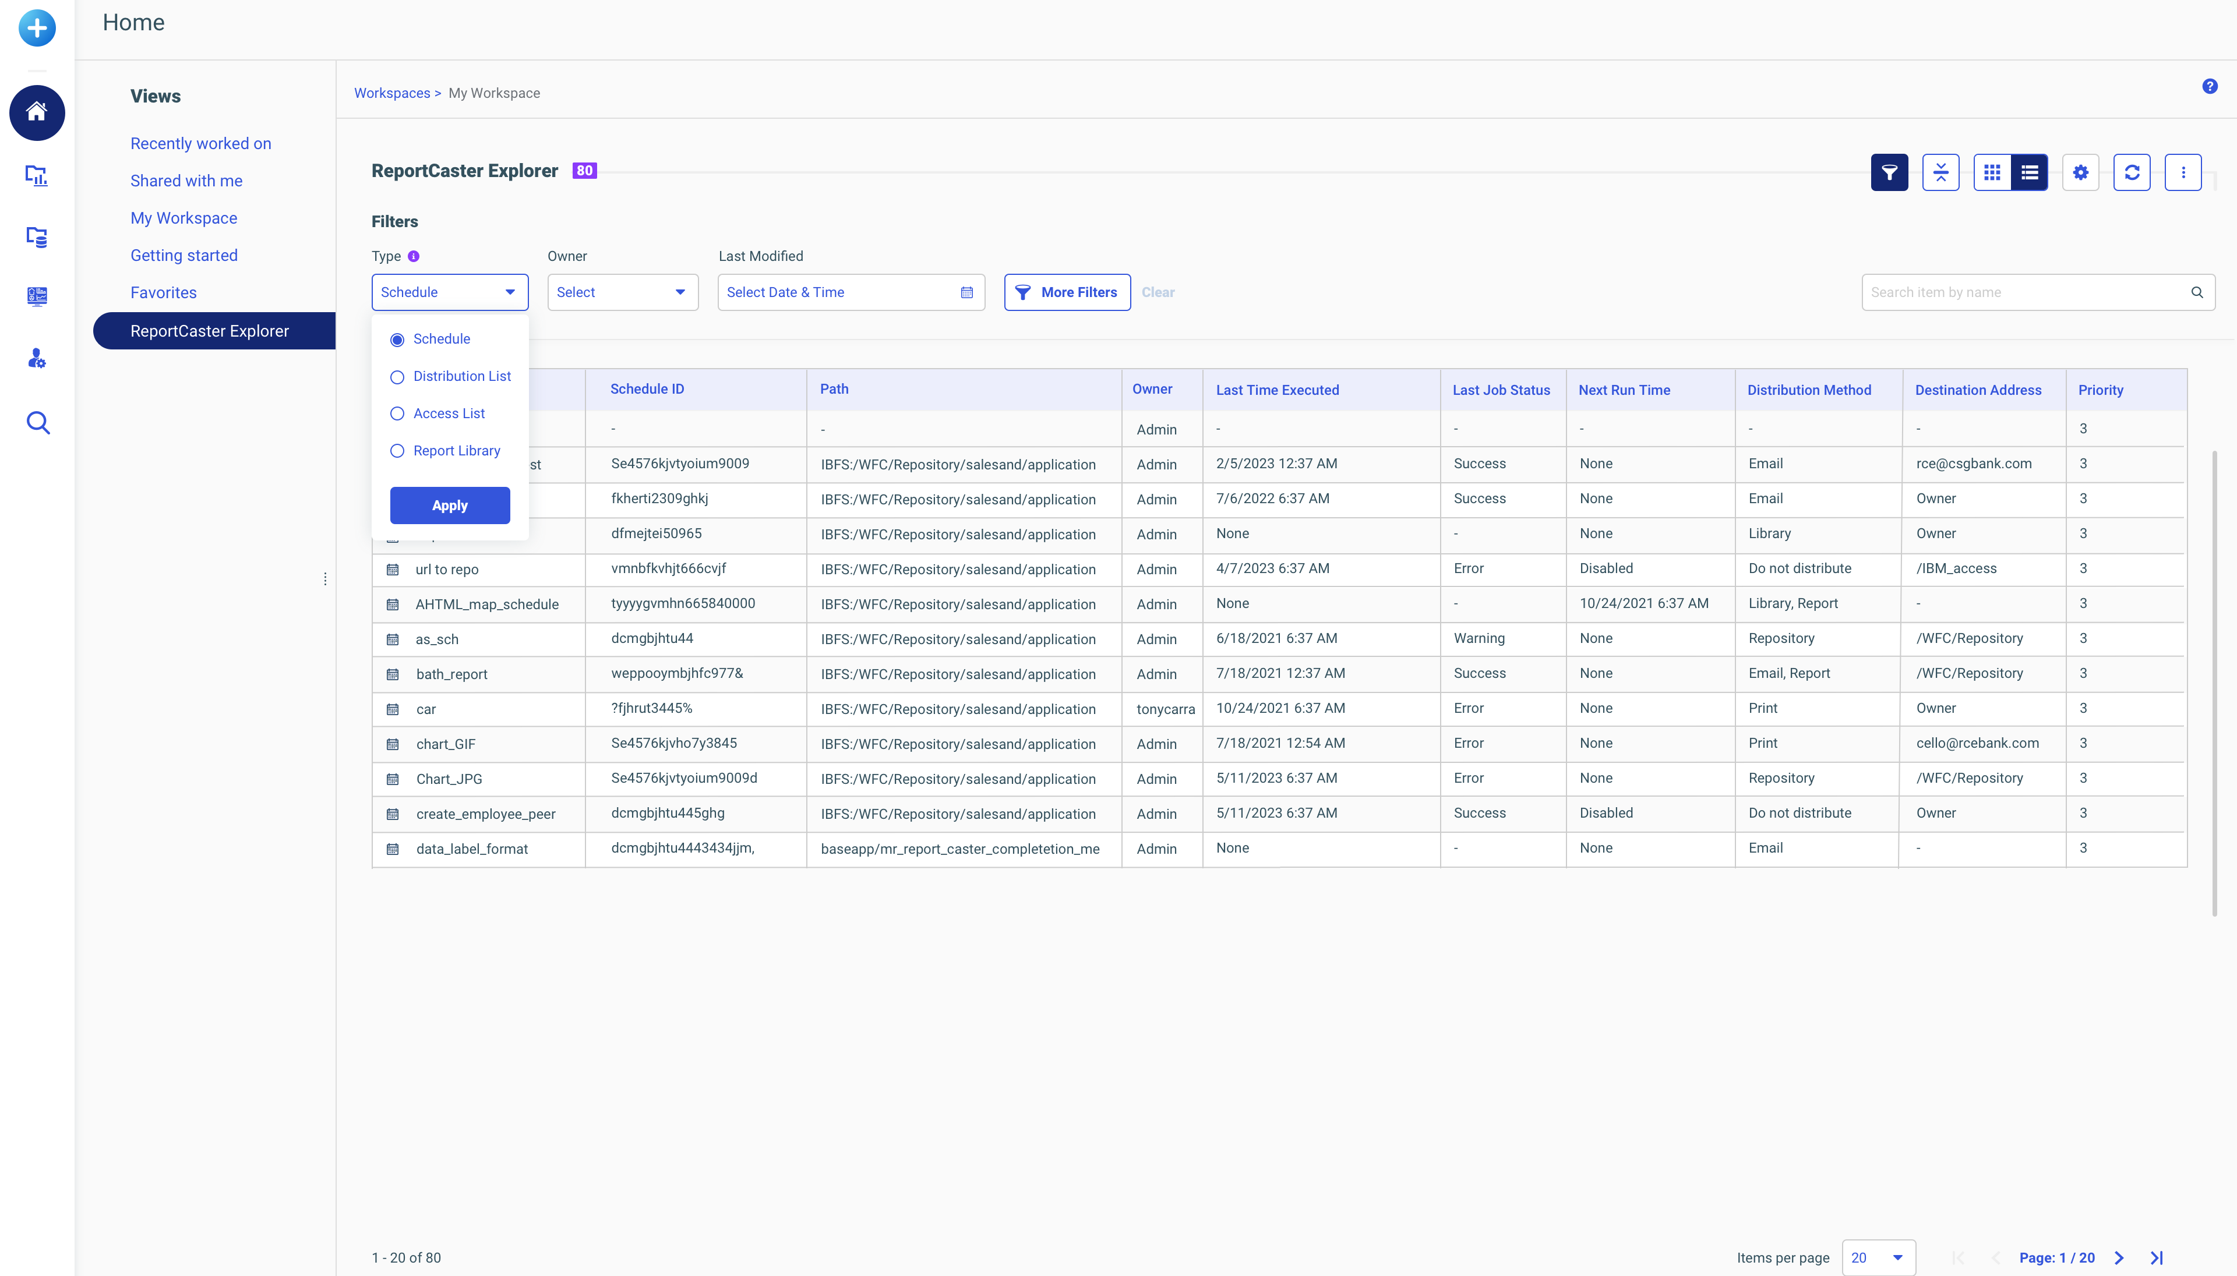Sort by Path column header
Viewport: 2237px width, 1276px height.
pos(834,389)
